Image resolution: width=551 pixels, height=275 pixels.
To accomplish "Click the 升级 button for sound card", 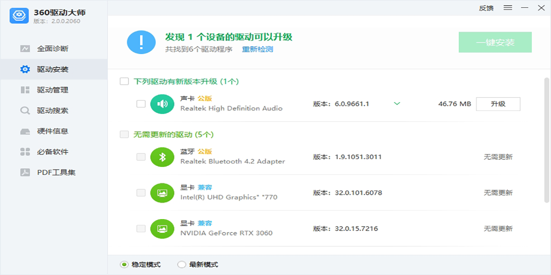I will pos(498,104).
